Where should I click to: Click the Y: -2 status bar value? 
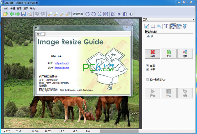click(x=19, y=131)
